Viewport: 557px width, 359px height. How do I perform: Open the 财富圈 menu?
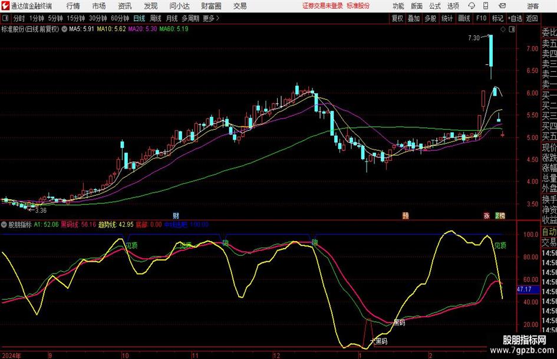(x=211, y=6)
